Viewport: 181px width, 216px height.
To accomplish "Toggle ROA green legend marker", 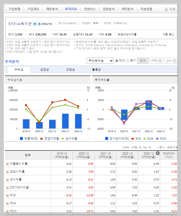I will pos(145,139).
